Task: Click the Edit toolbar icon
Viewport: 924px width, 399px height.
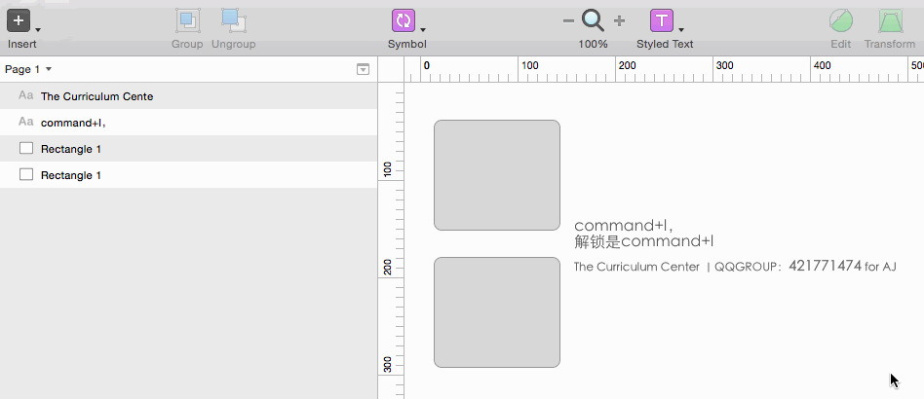Action: 840,20
